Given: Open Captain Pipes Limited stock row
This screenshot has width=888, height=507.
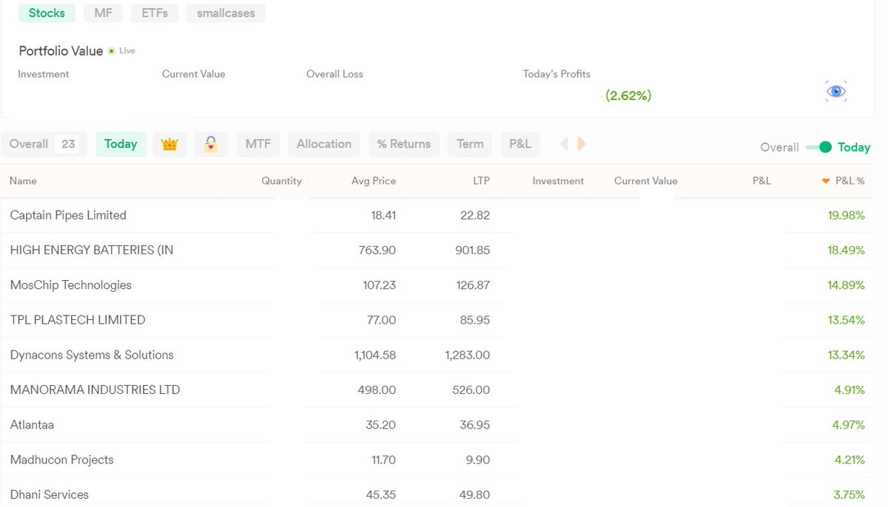Looking at the screenshot, I should [x=437, y=215].
